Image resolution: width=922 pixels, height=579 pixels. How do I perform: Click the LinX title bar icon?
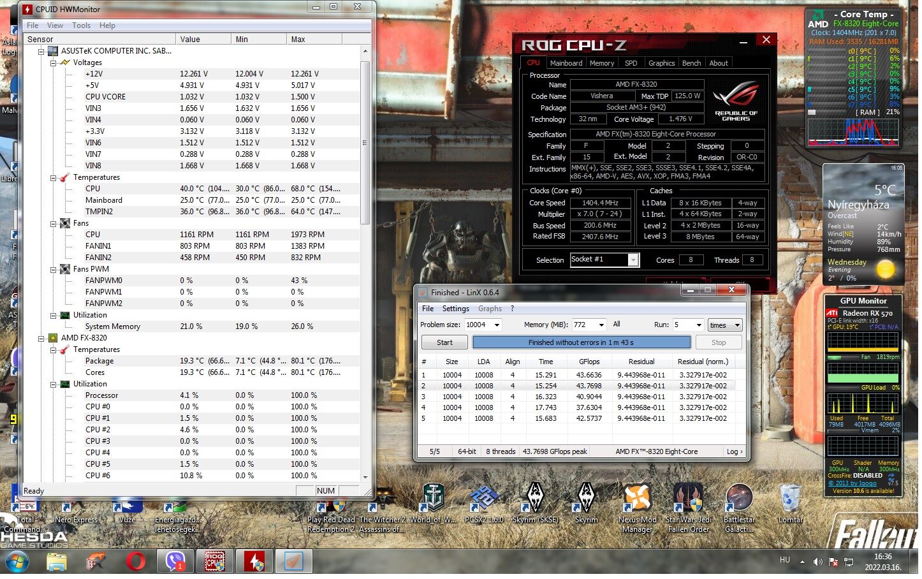(x=423, y=294)
